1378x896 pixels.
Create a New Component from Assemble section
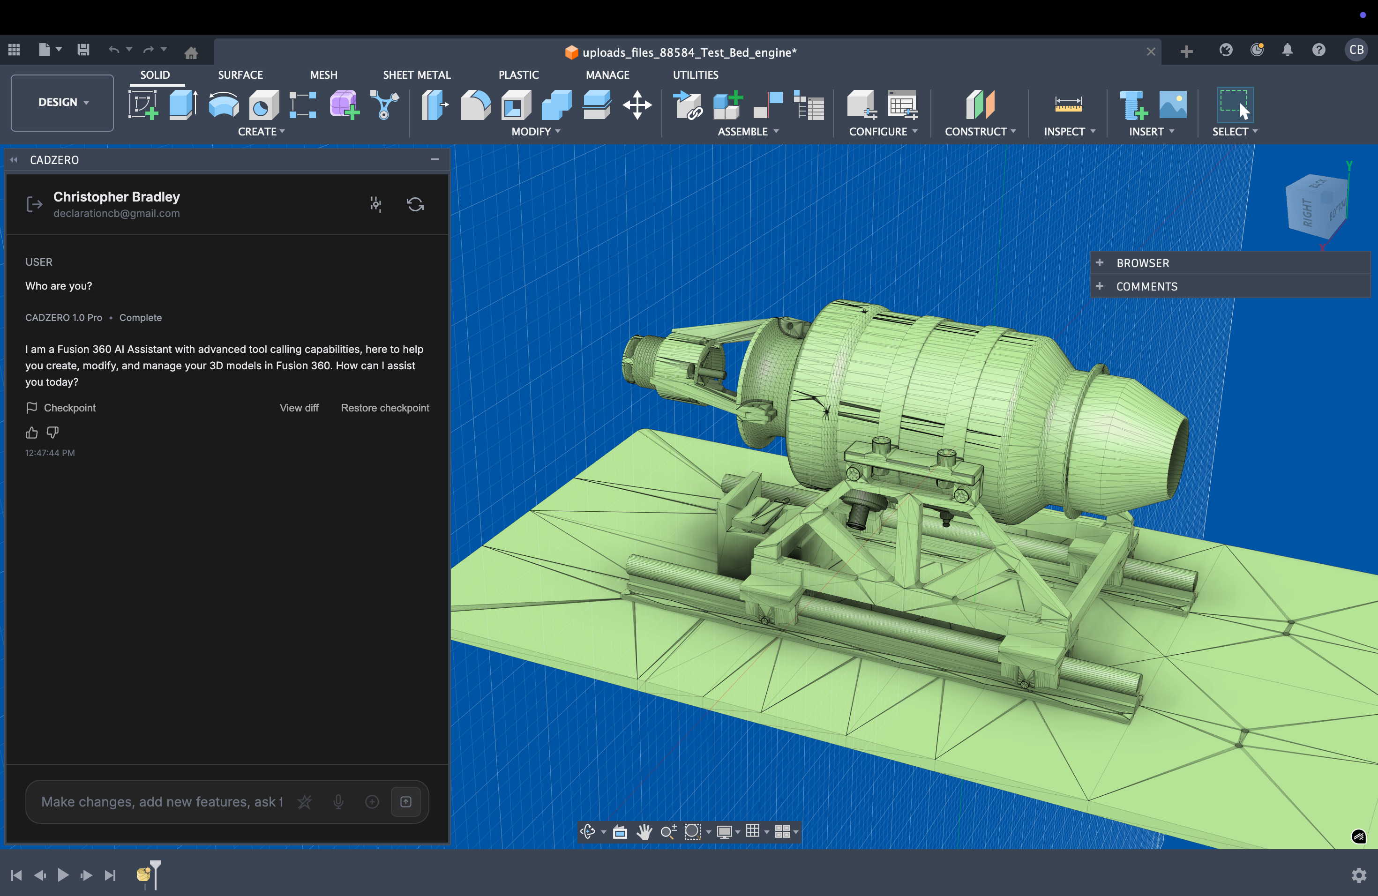727,105
